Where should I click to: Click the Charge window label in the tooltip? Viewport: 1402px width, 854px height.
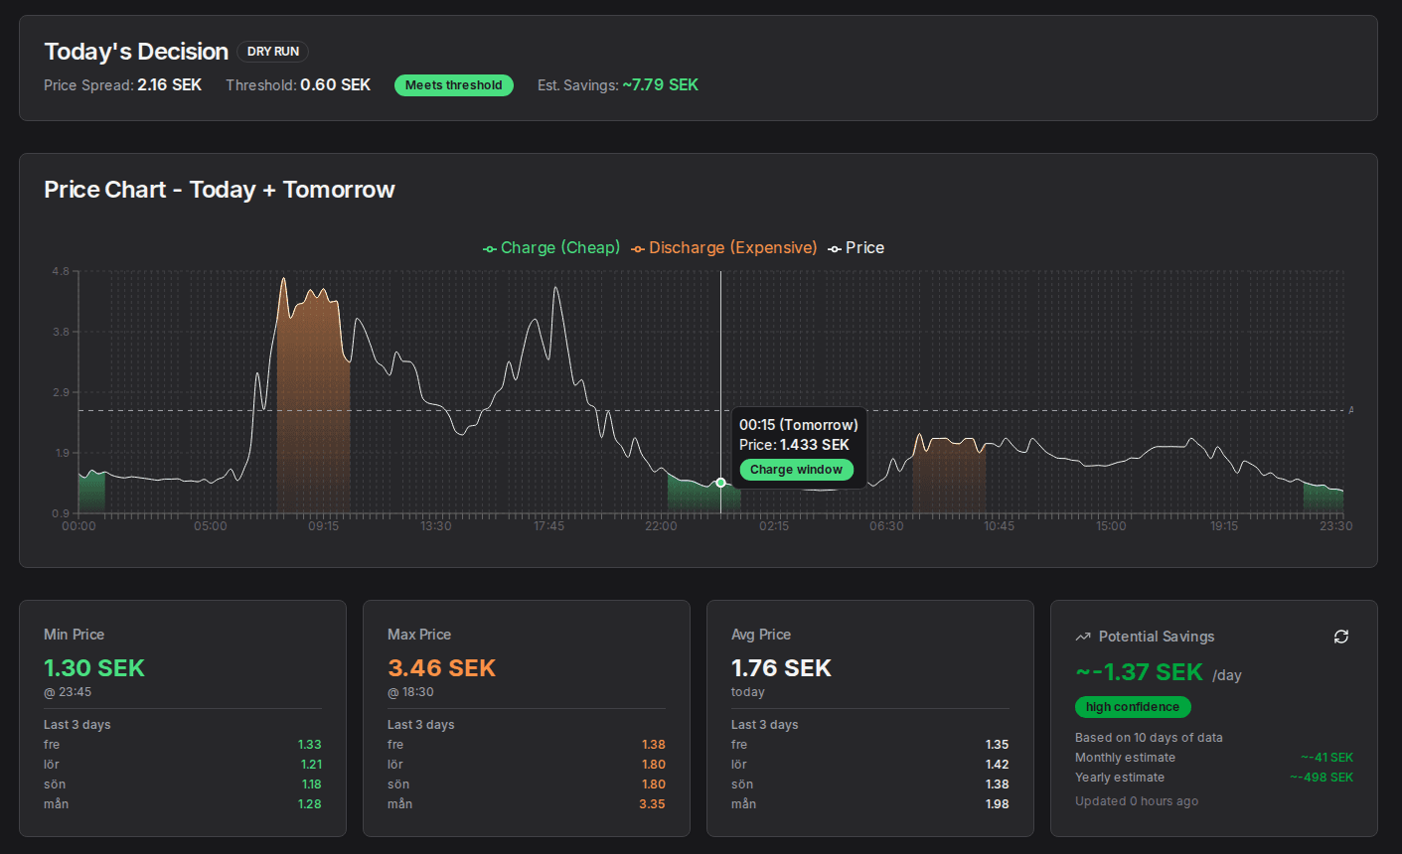[796, 469]
